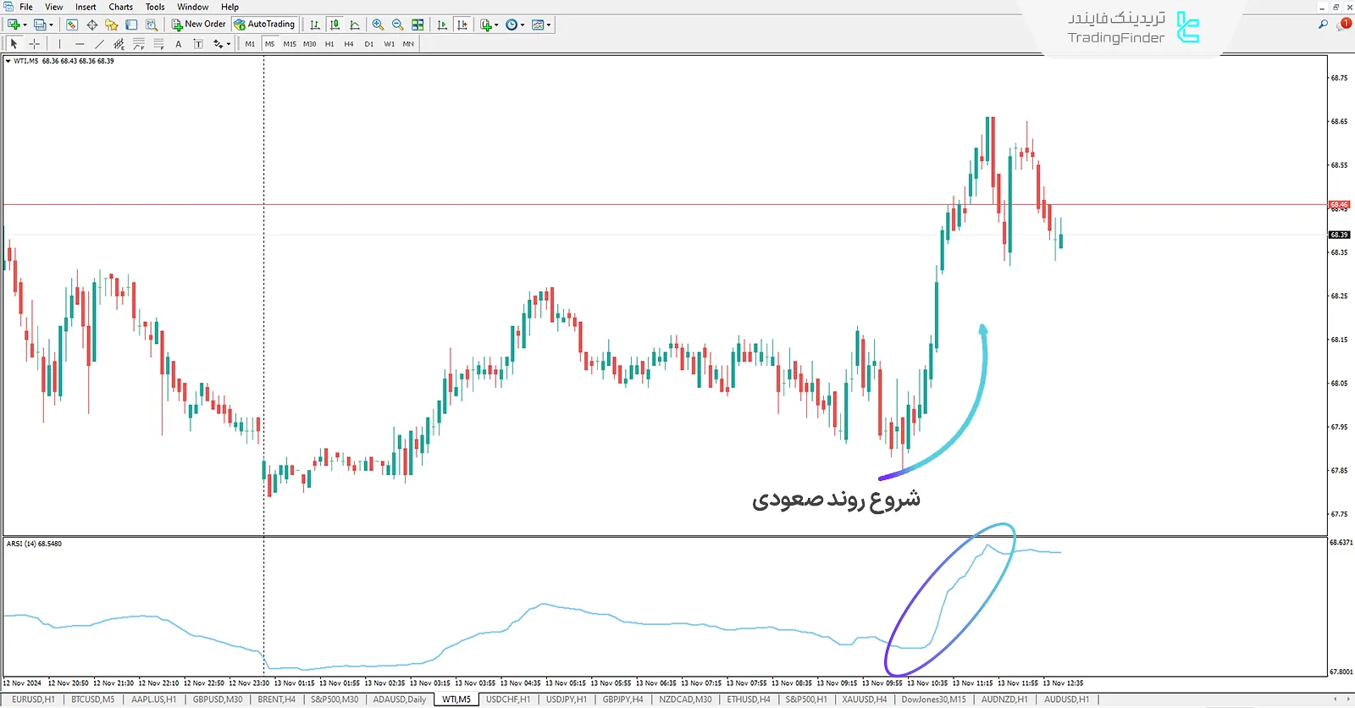Toggle the Chart Shift button
This screenshot has width=1355, height=708.
point(462,25)
